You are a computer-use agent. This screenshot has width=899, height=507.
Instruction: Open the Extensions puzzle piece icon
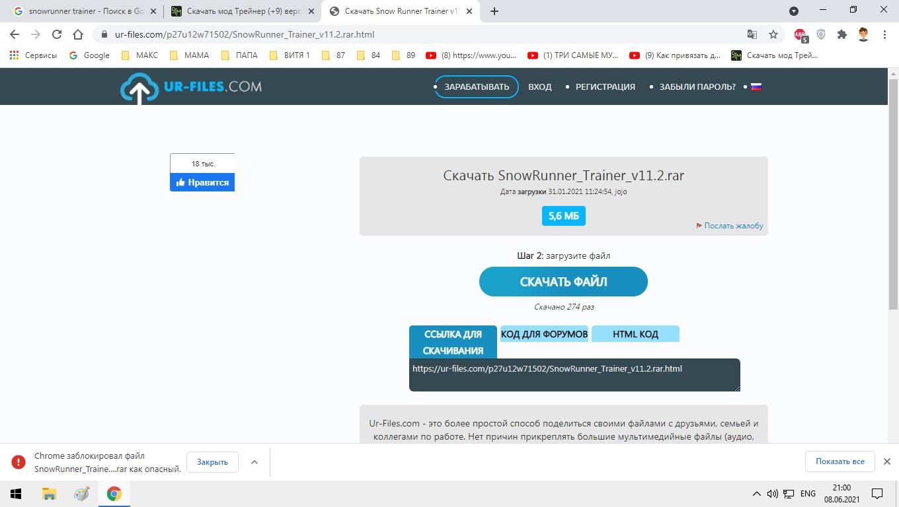pos(841,34)
